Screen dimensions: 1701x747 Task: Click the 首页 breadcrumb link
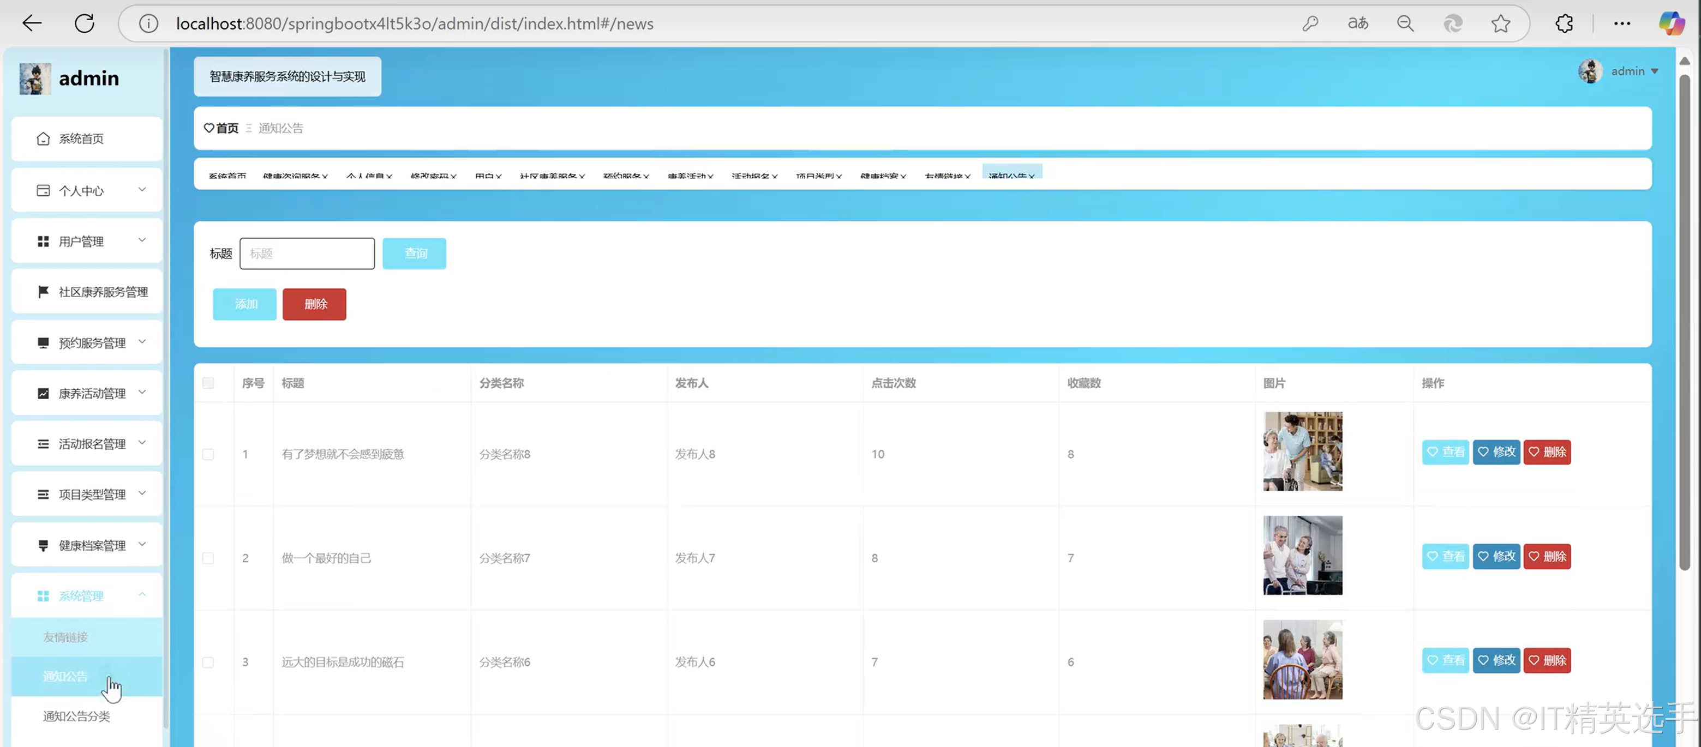coord(221,128)
